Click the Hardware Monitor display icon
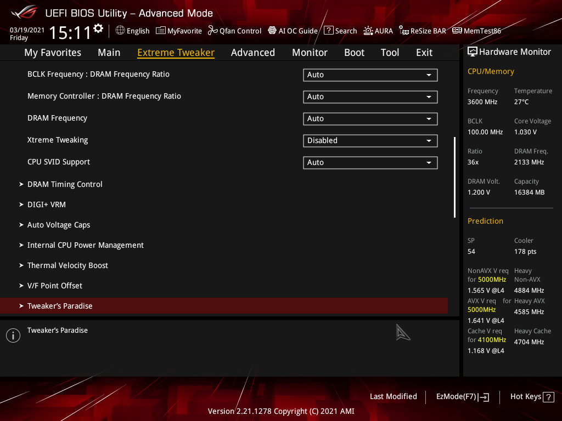 click(473, 52)
